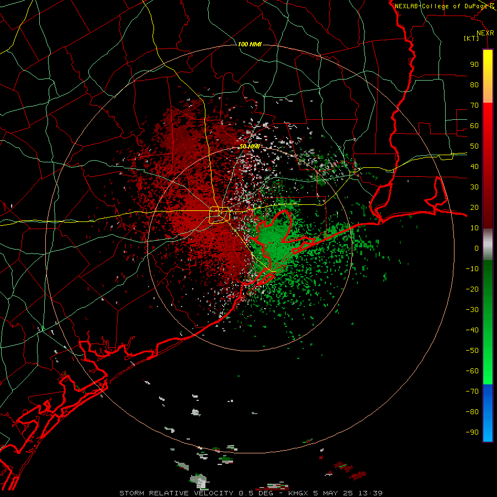Click the 0 value on the velocity scale
The height and width of the screenshot is (497, 497).
(x=477, y=248)
